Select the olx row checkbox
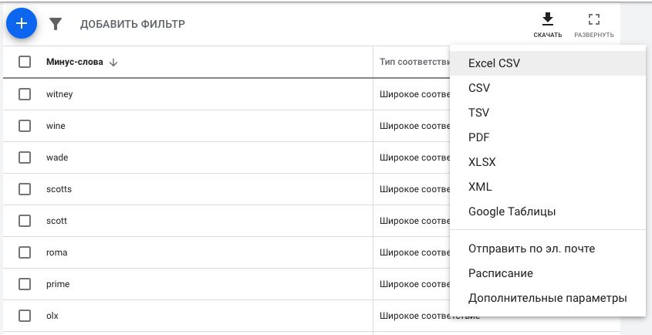Screen dimensions: 652x335 click(x=25, y=316)
